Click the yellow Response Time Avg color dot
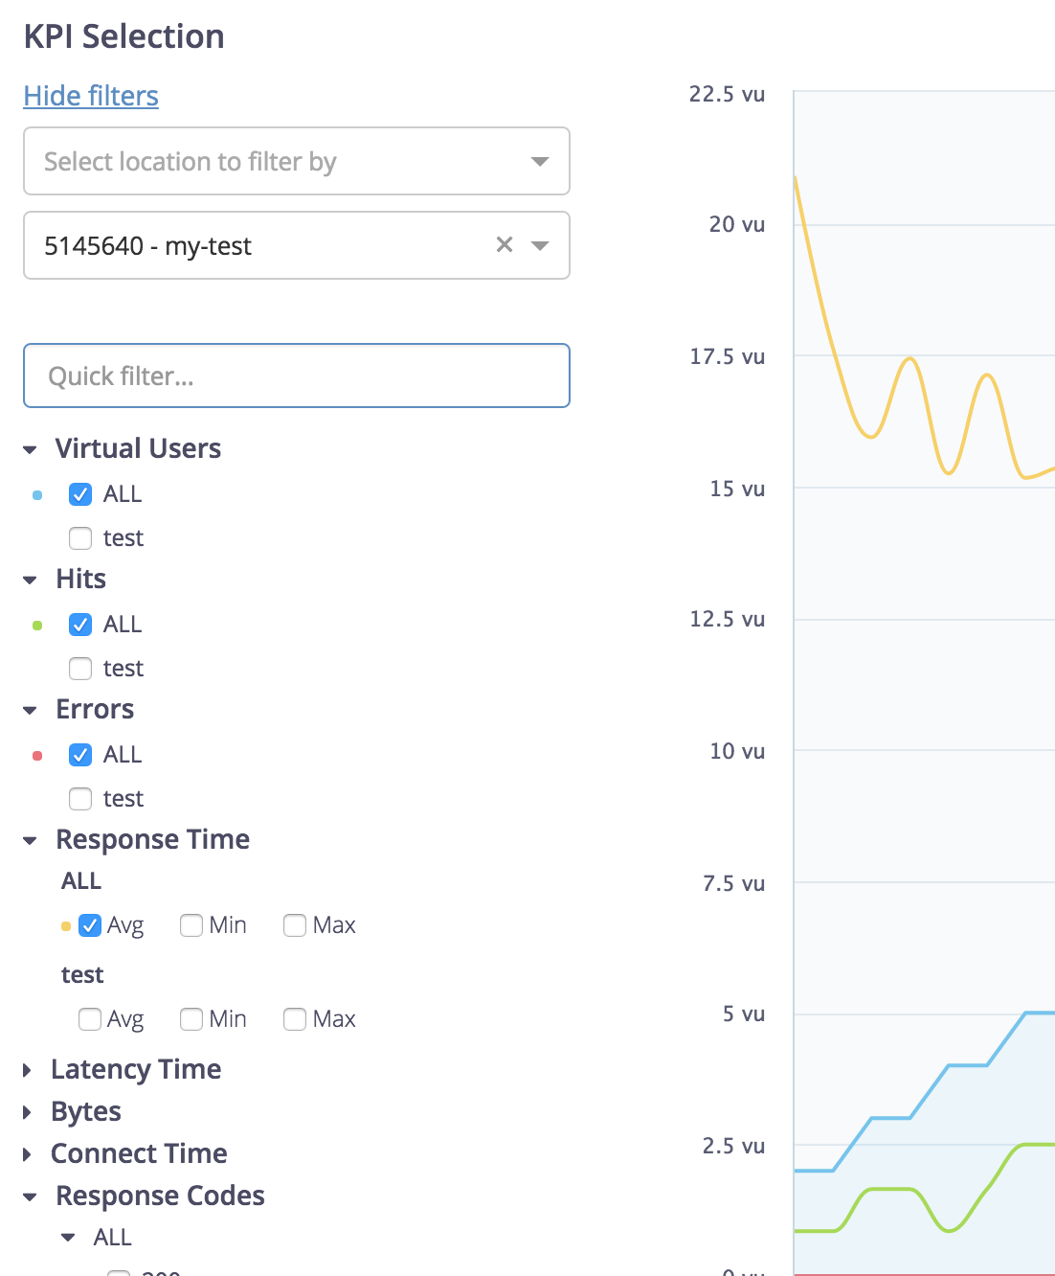Image resolution: width=1055 pixels, height=1276 pixels. point(66,926)
